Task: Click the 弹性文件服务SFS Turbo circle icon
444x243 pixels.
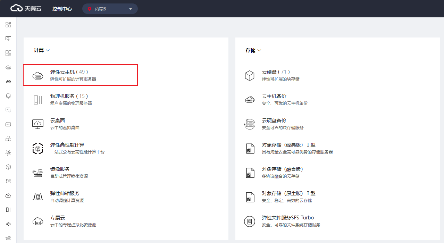Action: point(250,221)
